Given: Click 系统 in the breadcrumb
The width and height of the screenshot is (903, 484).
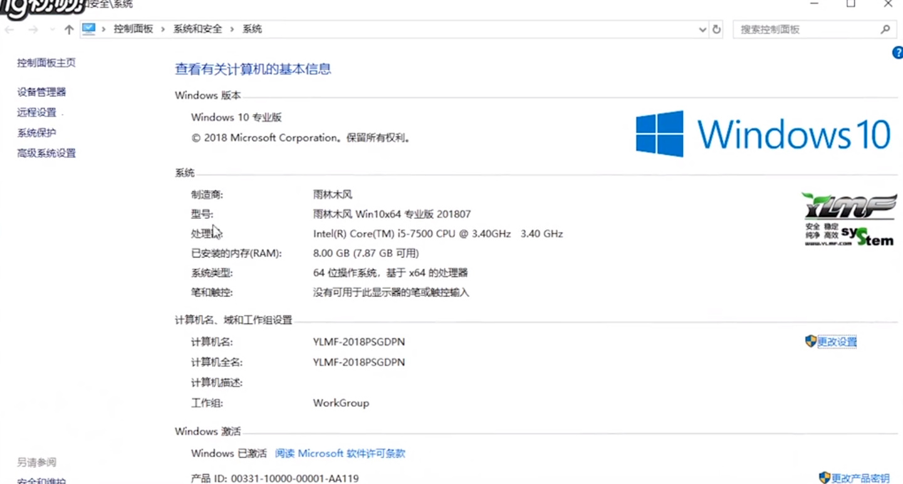Looking at the screenshot, I should pos(252,29).
